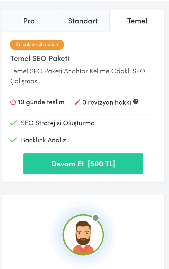Switch to the Pro package tab
The width and height of the screenshot is (169, 269).
(x=29, y=21)
